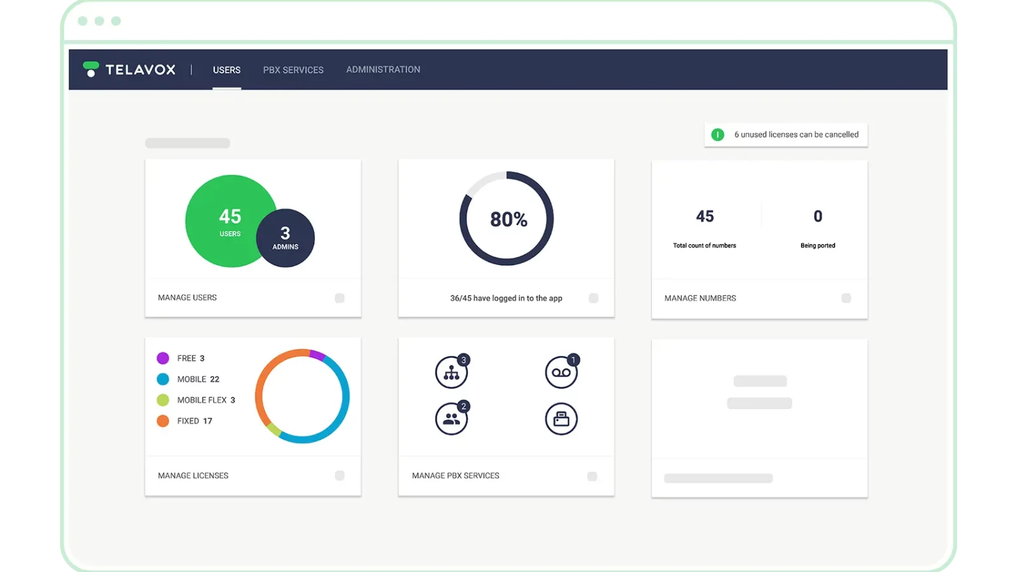Click the small square next to Manage PBX Services
This screenshot has width=1017, height=572.
coord(592,476)
